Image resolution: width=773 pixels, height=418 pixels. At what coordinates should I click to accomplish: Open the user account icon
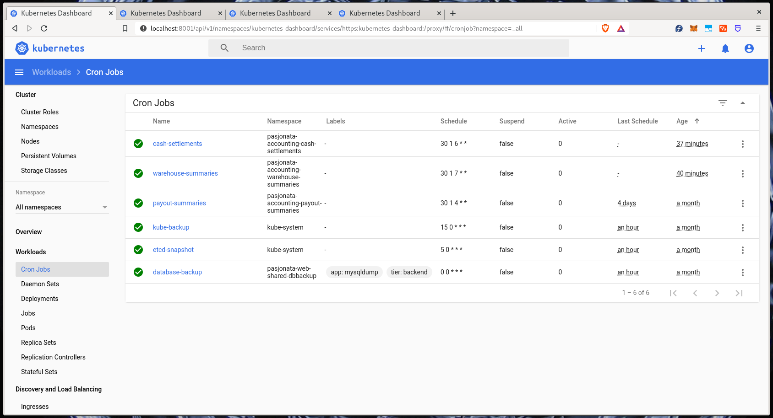(x=749, y=48)
